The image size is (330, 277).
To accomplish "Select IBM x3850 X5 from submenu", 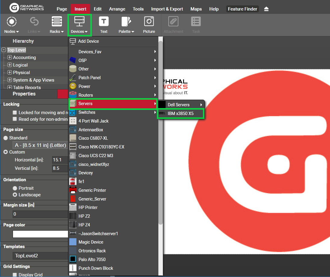I will click(x=181, y=114).
